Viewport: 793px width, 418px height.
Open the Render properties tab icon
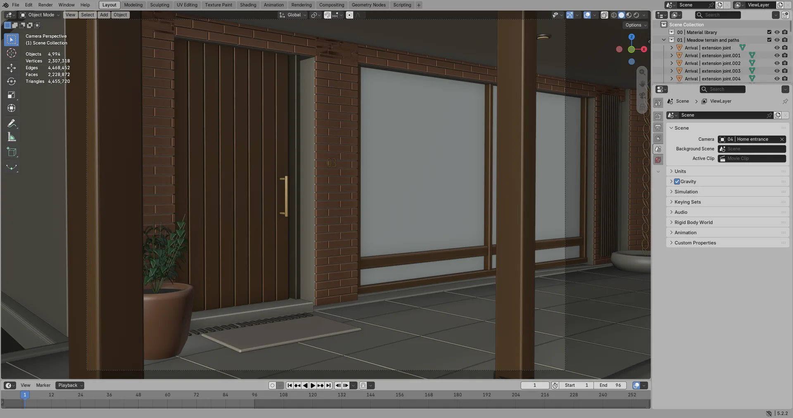point(658,116)
